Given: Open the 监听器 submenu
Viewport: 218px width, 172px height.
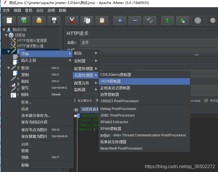Looking at the screenshot, I should point(86,90).
